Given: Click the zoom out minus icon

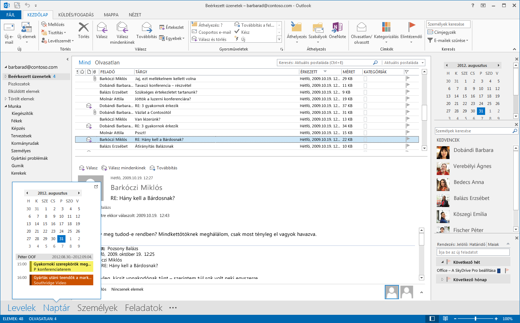Looking at the screenshot, I should coord(456,319).
